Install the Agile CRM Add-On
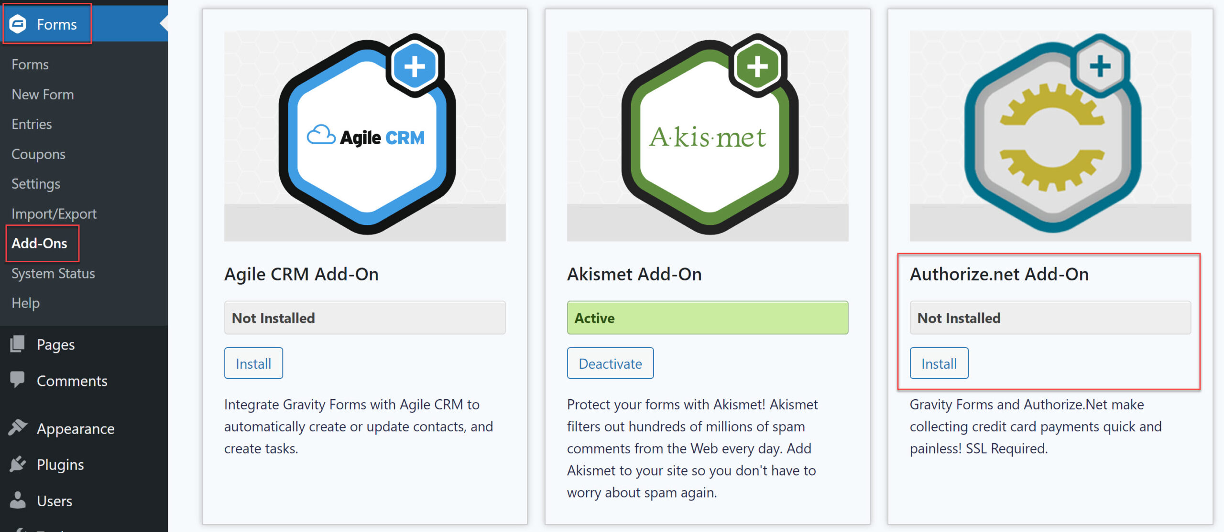Screen dimensions: 1224x532 253,363
